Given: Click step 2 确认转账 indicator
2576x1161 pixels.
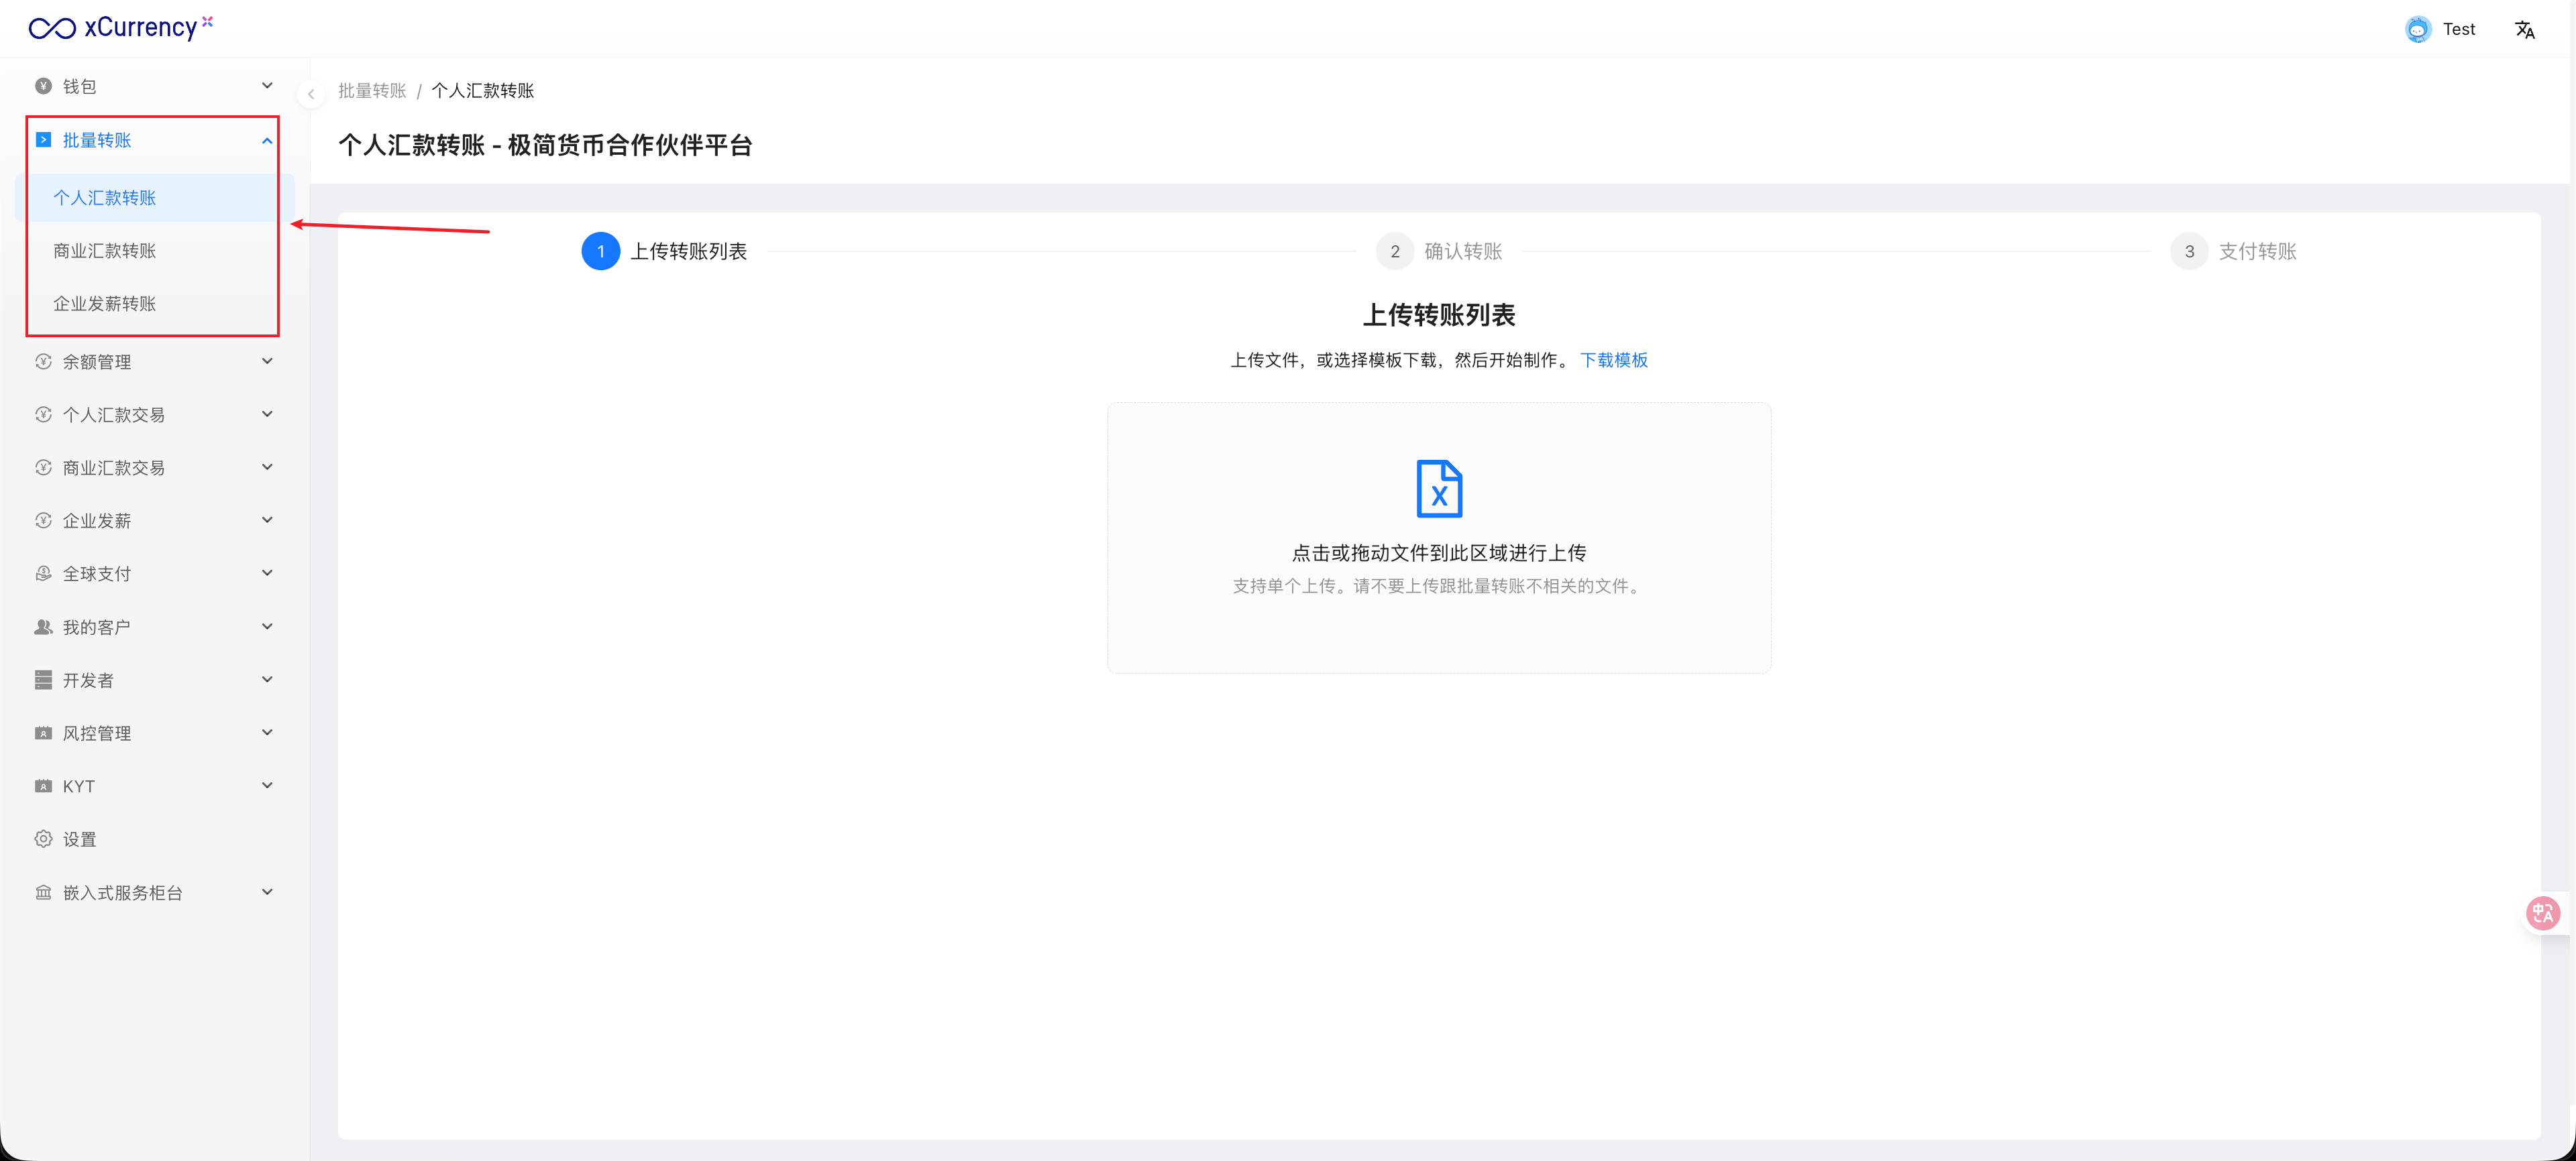Looking at the screenshot, I should point(1394,252).
